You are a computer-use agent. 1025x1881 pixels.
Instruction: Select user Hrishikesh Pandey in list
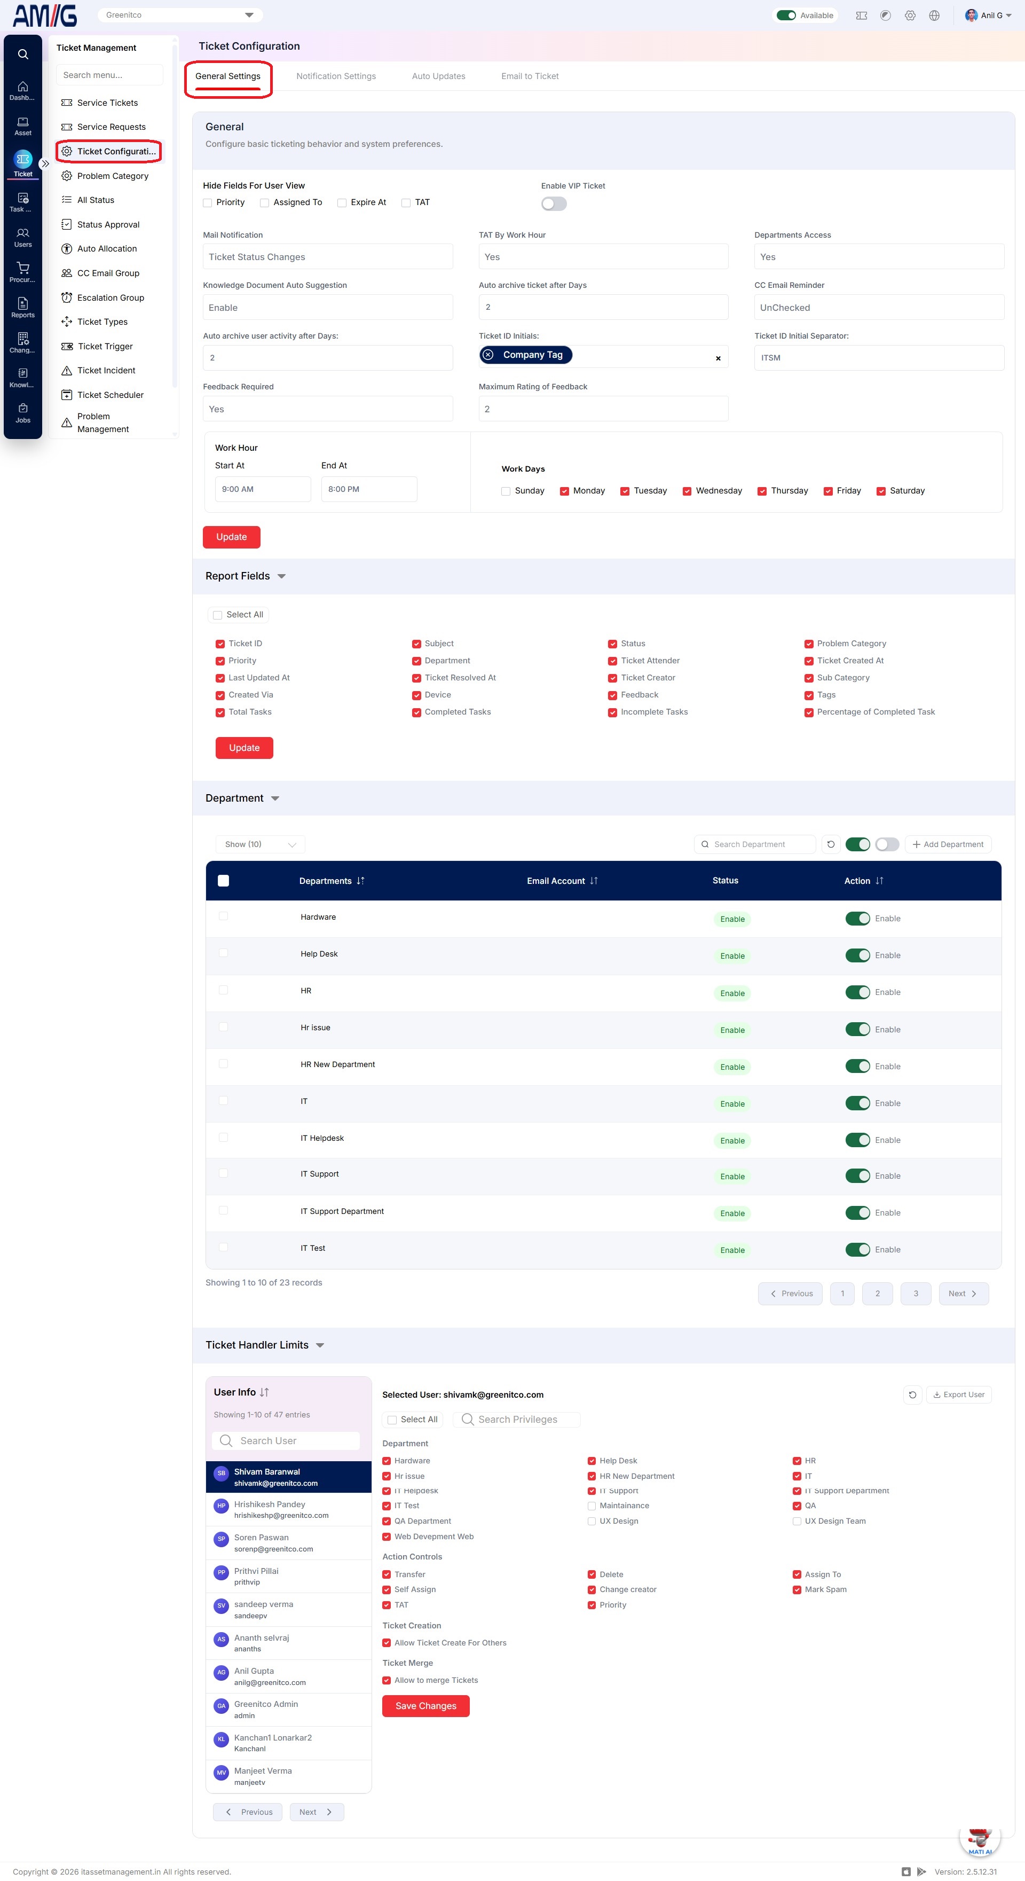click(288, 1509)
